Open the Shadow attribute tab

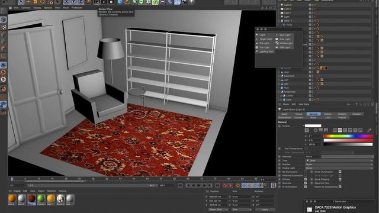point(356,114)
